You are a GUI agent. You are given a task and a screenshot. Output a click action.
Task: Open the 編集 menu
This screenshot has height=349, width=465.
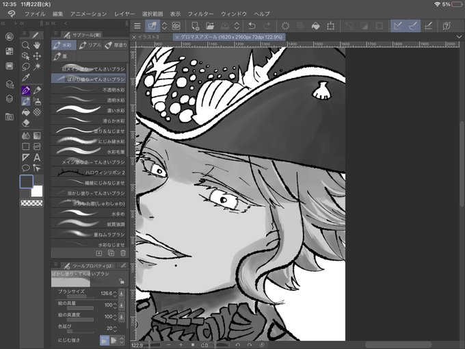tap(58, 14)
